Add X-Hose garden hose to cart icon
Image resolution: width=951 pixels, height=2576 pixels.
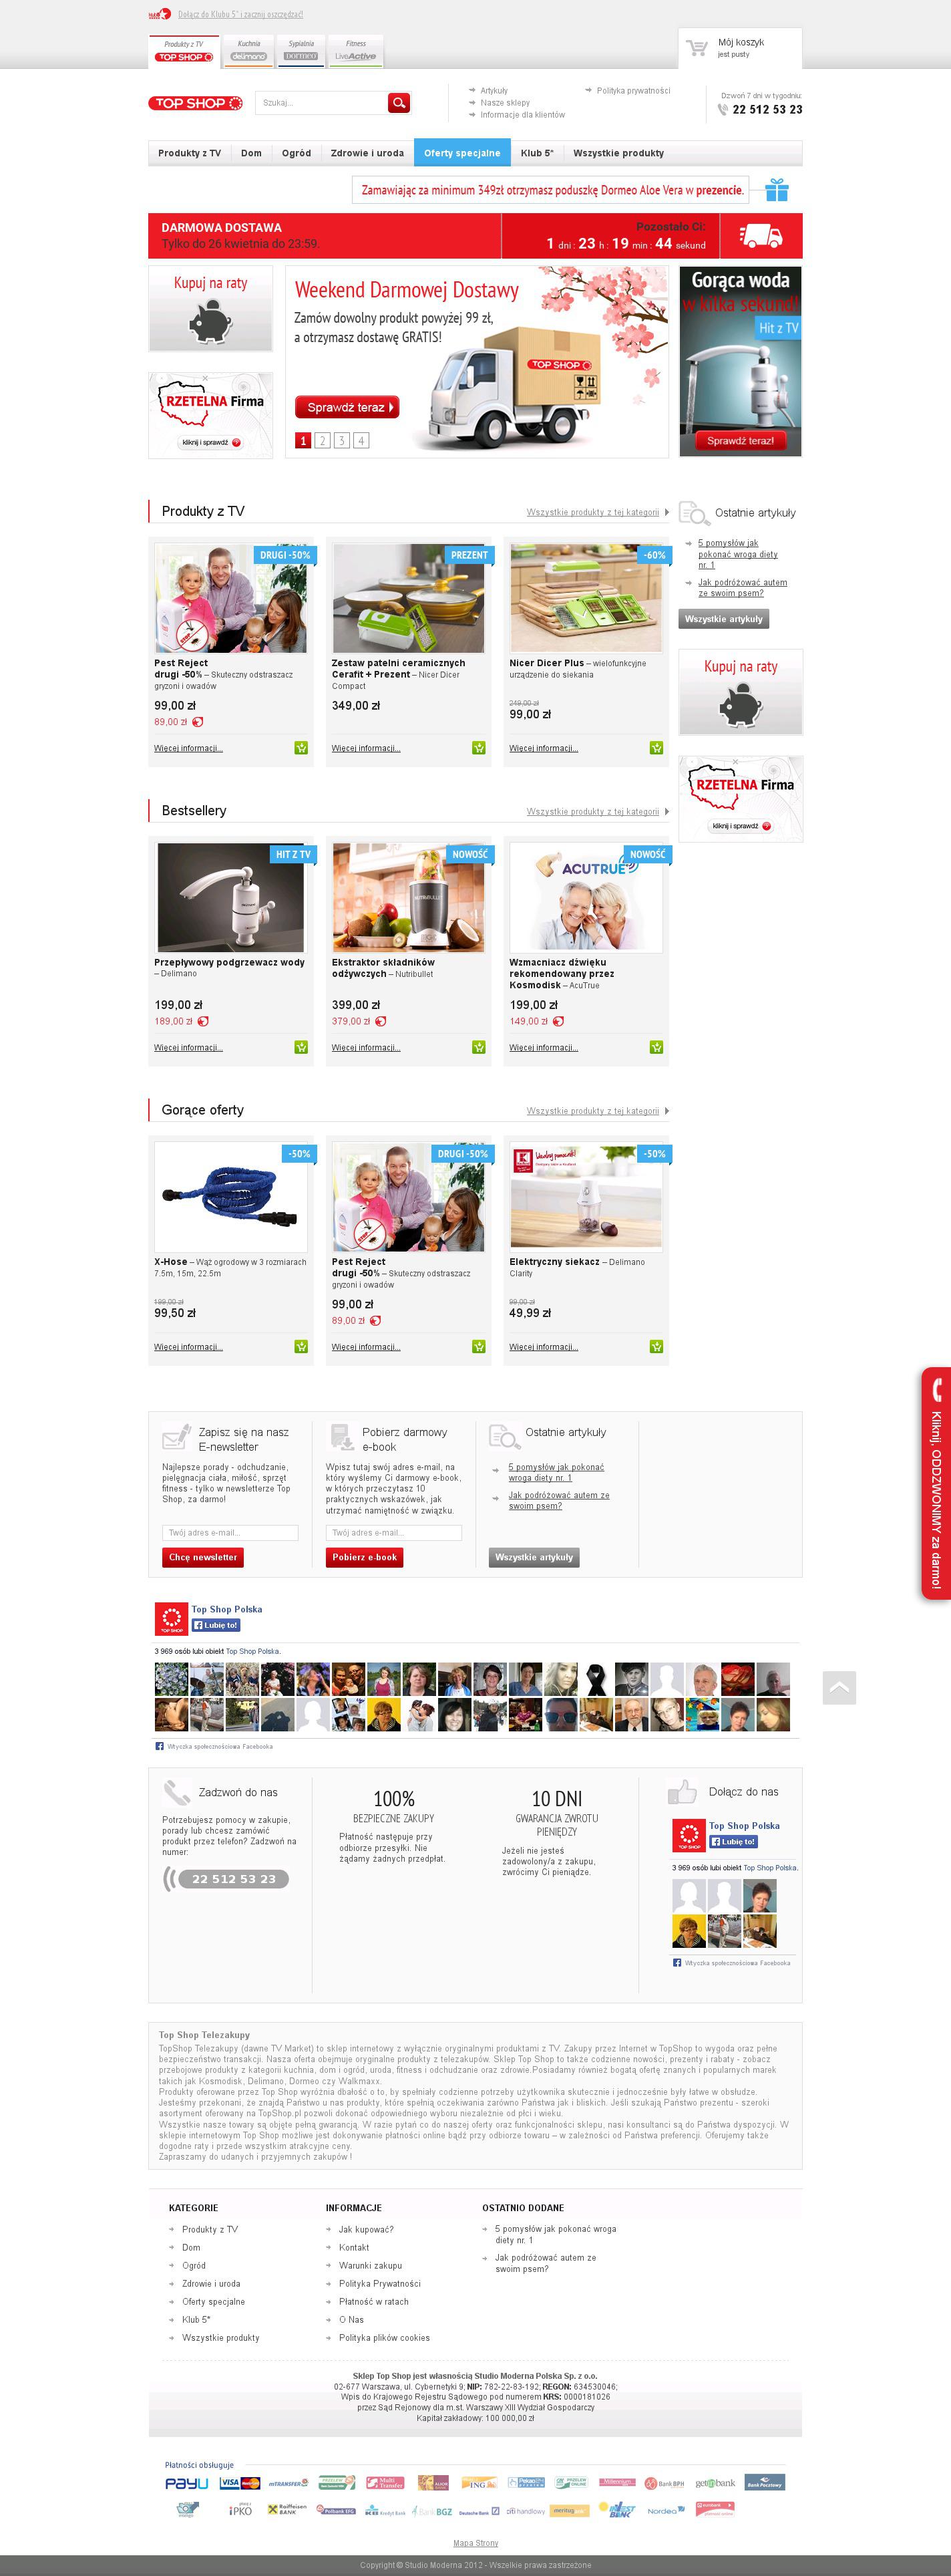coord(301,1347)
